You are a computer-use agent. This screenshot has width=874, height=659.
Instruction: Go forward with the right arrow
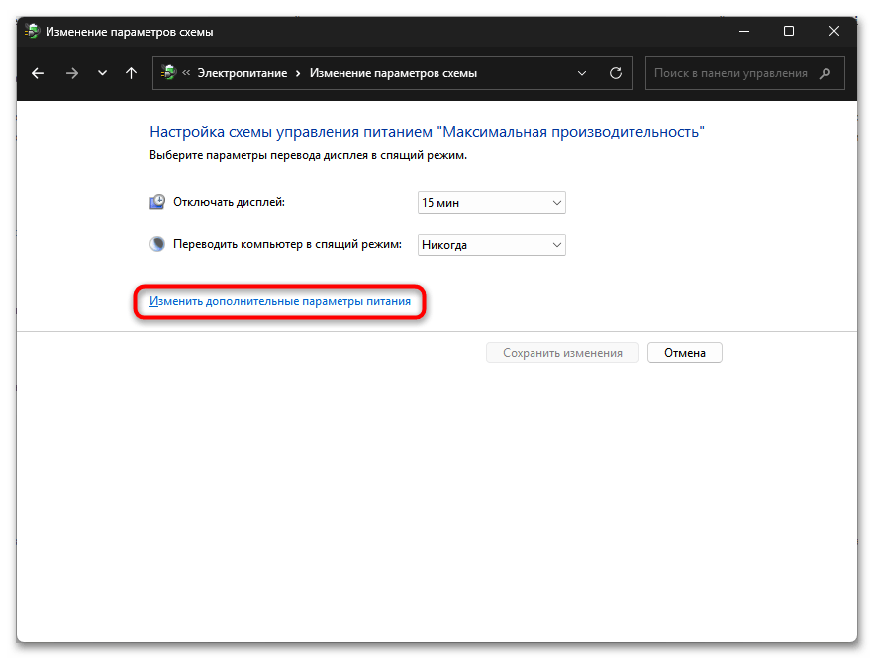click(x=72, y=73)
